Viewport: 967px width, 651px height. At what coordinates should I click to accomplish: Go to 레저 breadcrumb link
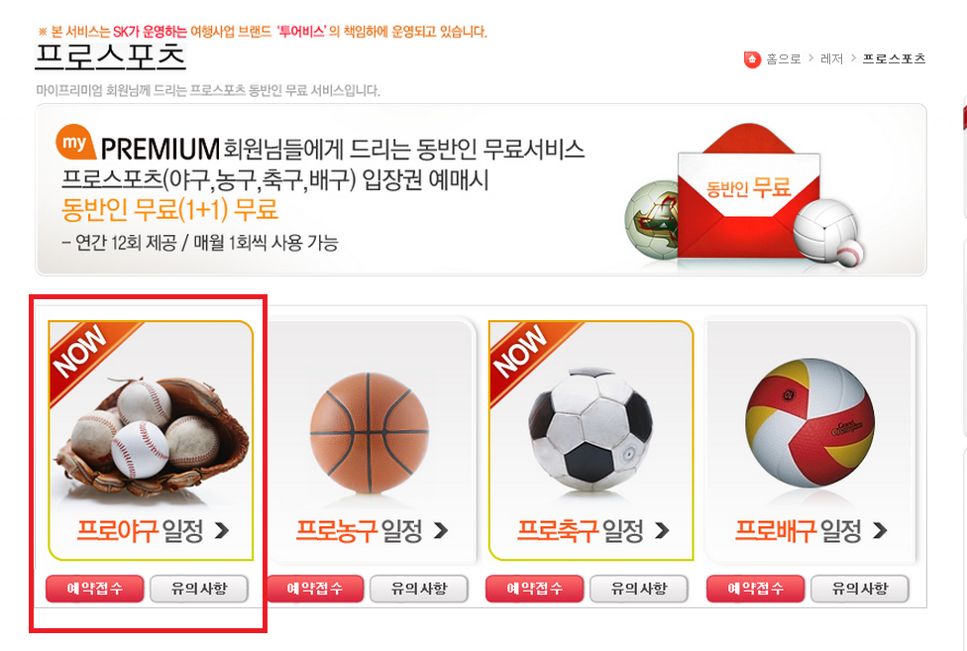pyautogui.click(x=831, y=59)
